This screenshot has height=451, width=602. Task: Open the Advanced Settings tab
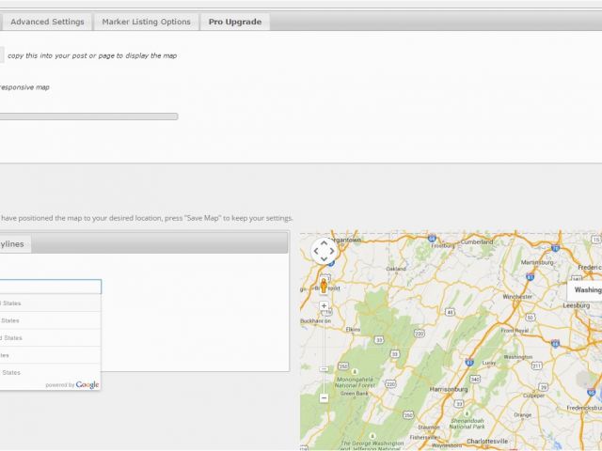click(x=47, y=22)
